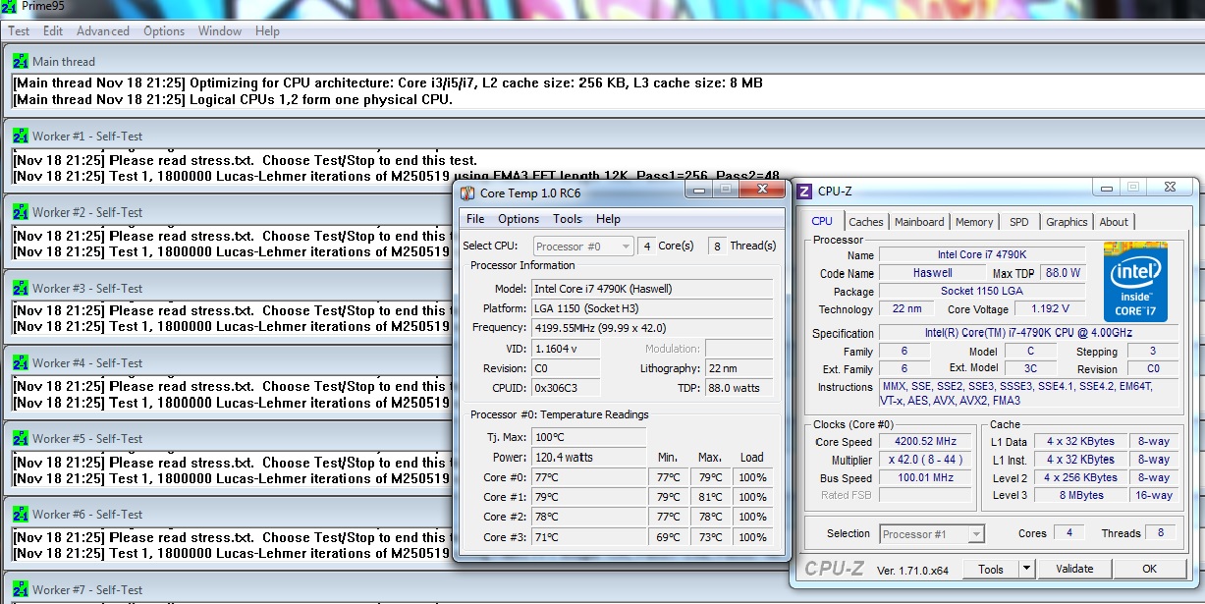Open the Help menu in Core Temp
Viewport: 1205px width, 604px height.
click(608, 219)
